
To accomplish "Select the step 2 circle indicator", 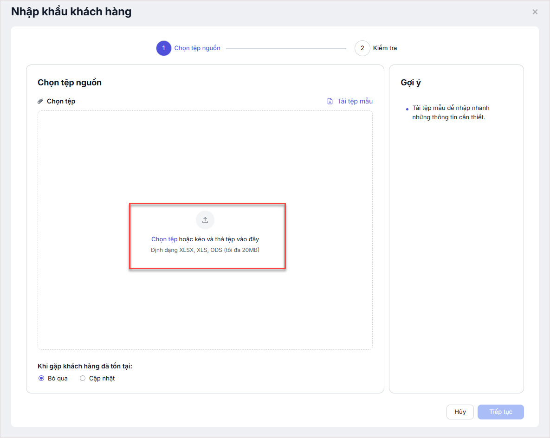I will [x=362, y=48].
